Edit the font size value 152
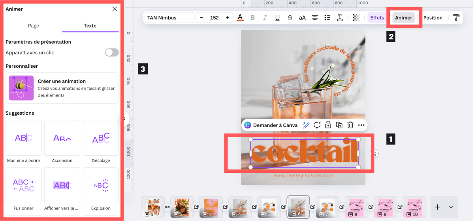 tap(214, 18)
